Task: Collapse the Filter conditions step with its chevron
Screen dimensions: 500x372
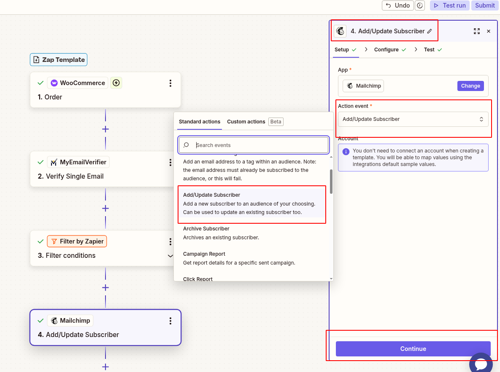Action: tap(170, 256)
